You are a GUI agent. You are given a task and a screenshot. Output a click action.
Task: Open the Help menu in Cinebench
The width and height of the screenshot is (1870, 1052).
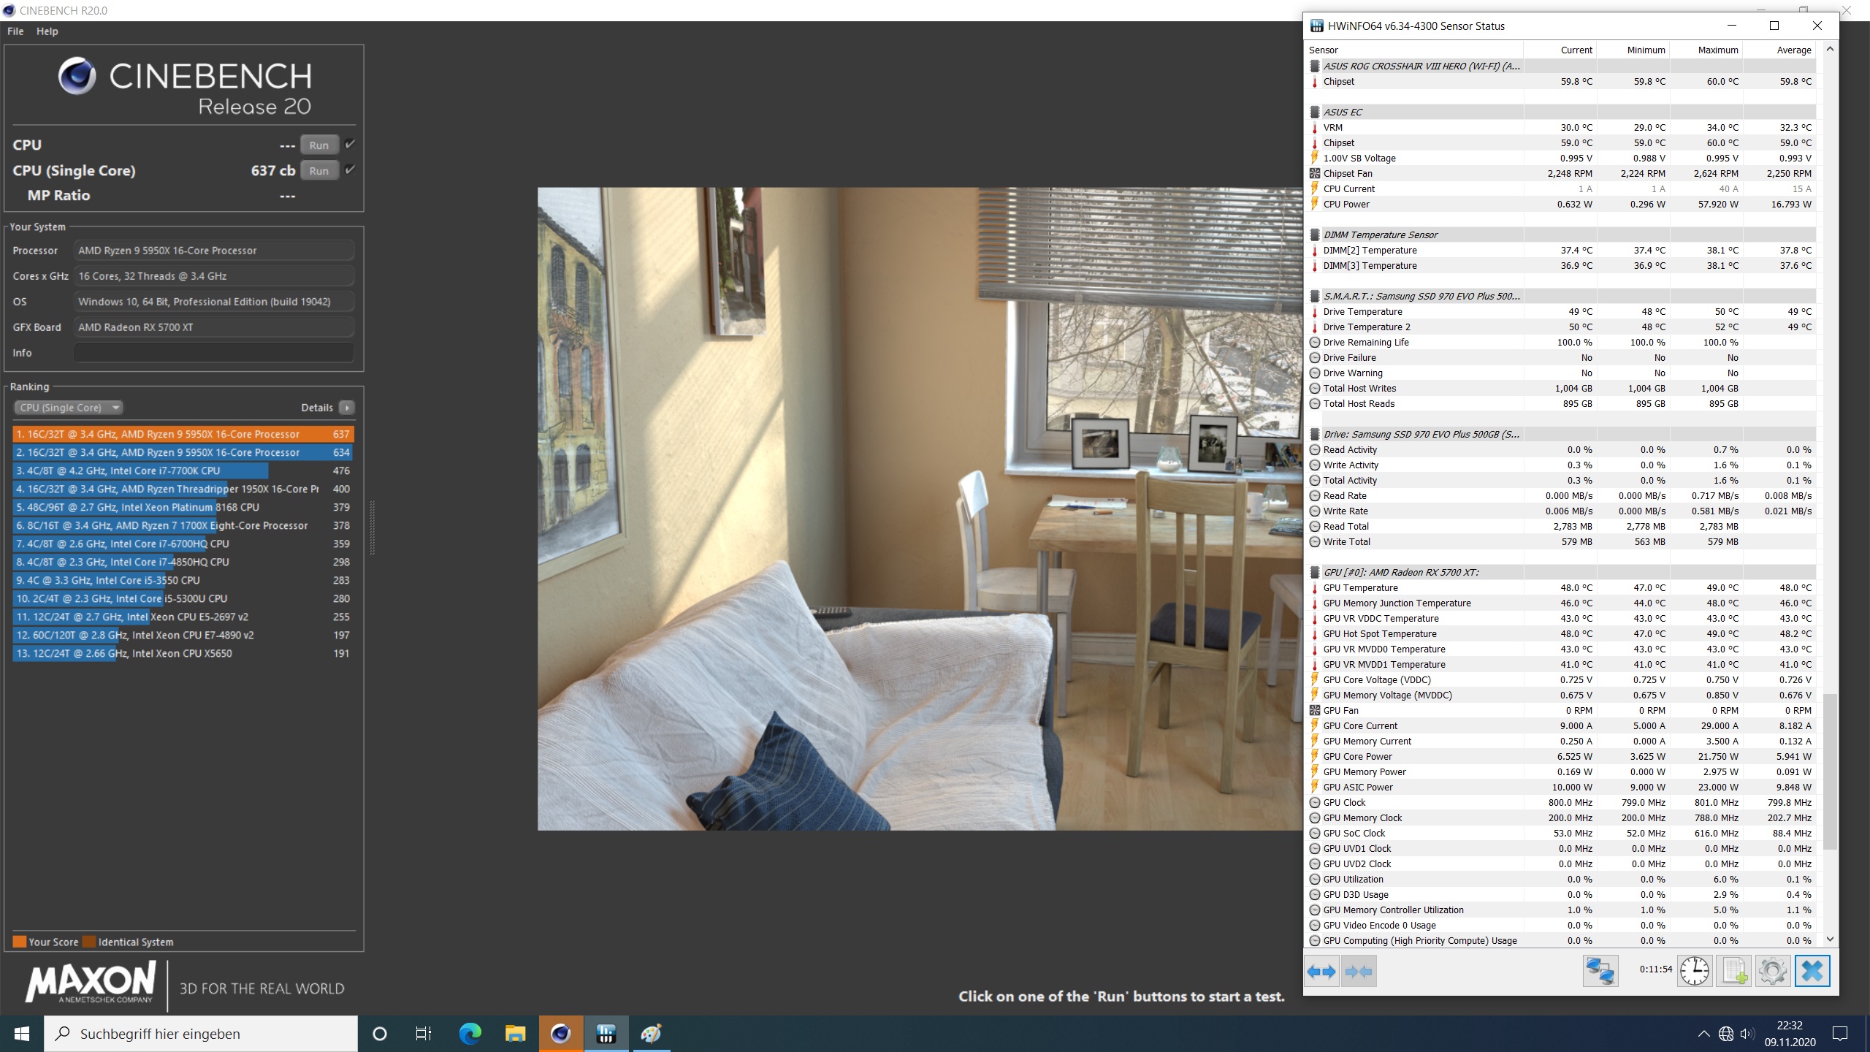click(x=47, y=31)
